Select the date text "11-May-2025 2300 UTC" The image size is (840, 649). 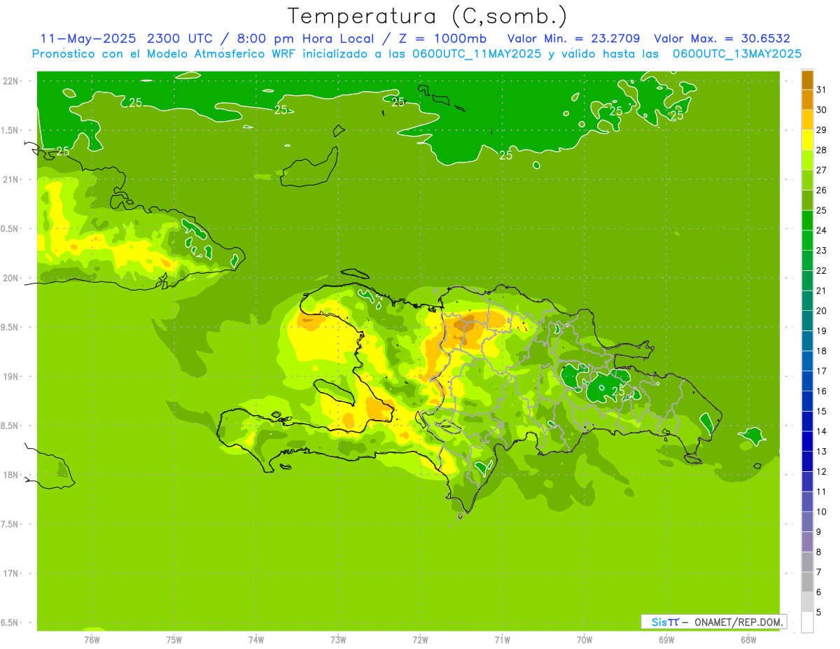click(127, 39)
